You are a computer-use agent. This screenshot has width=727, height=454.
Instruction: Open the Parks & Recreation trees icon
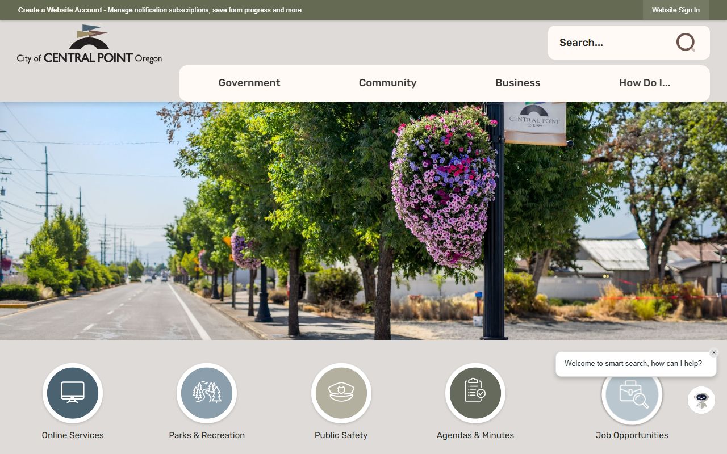207,393
